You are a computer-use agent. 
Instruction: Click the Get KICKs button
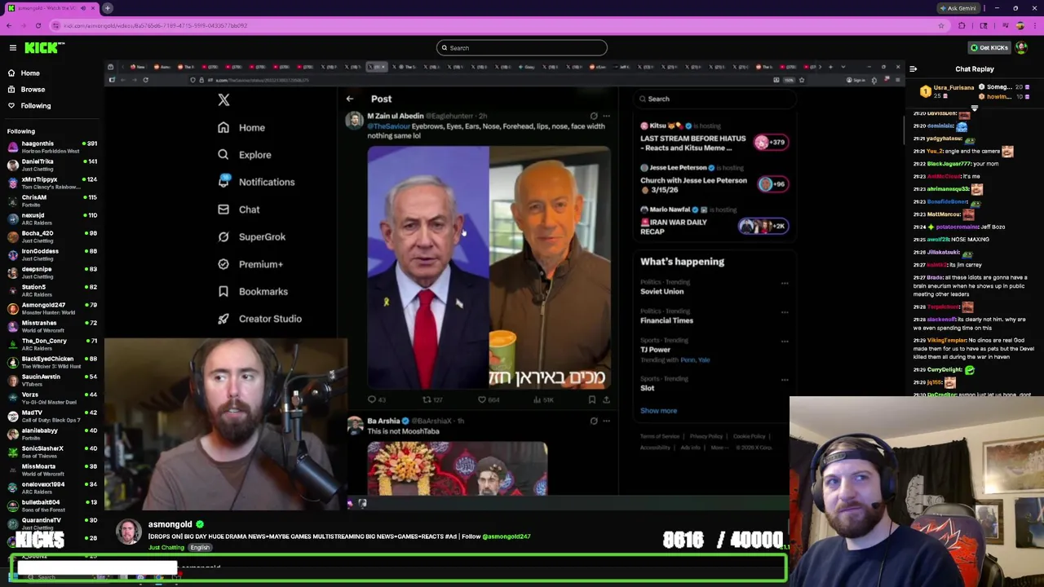tap(989, 48)
